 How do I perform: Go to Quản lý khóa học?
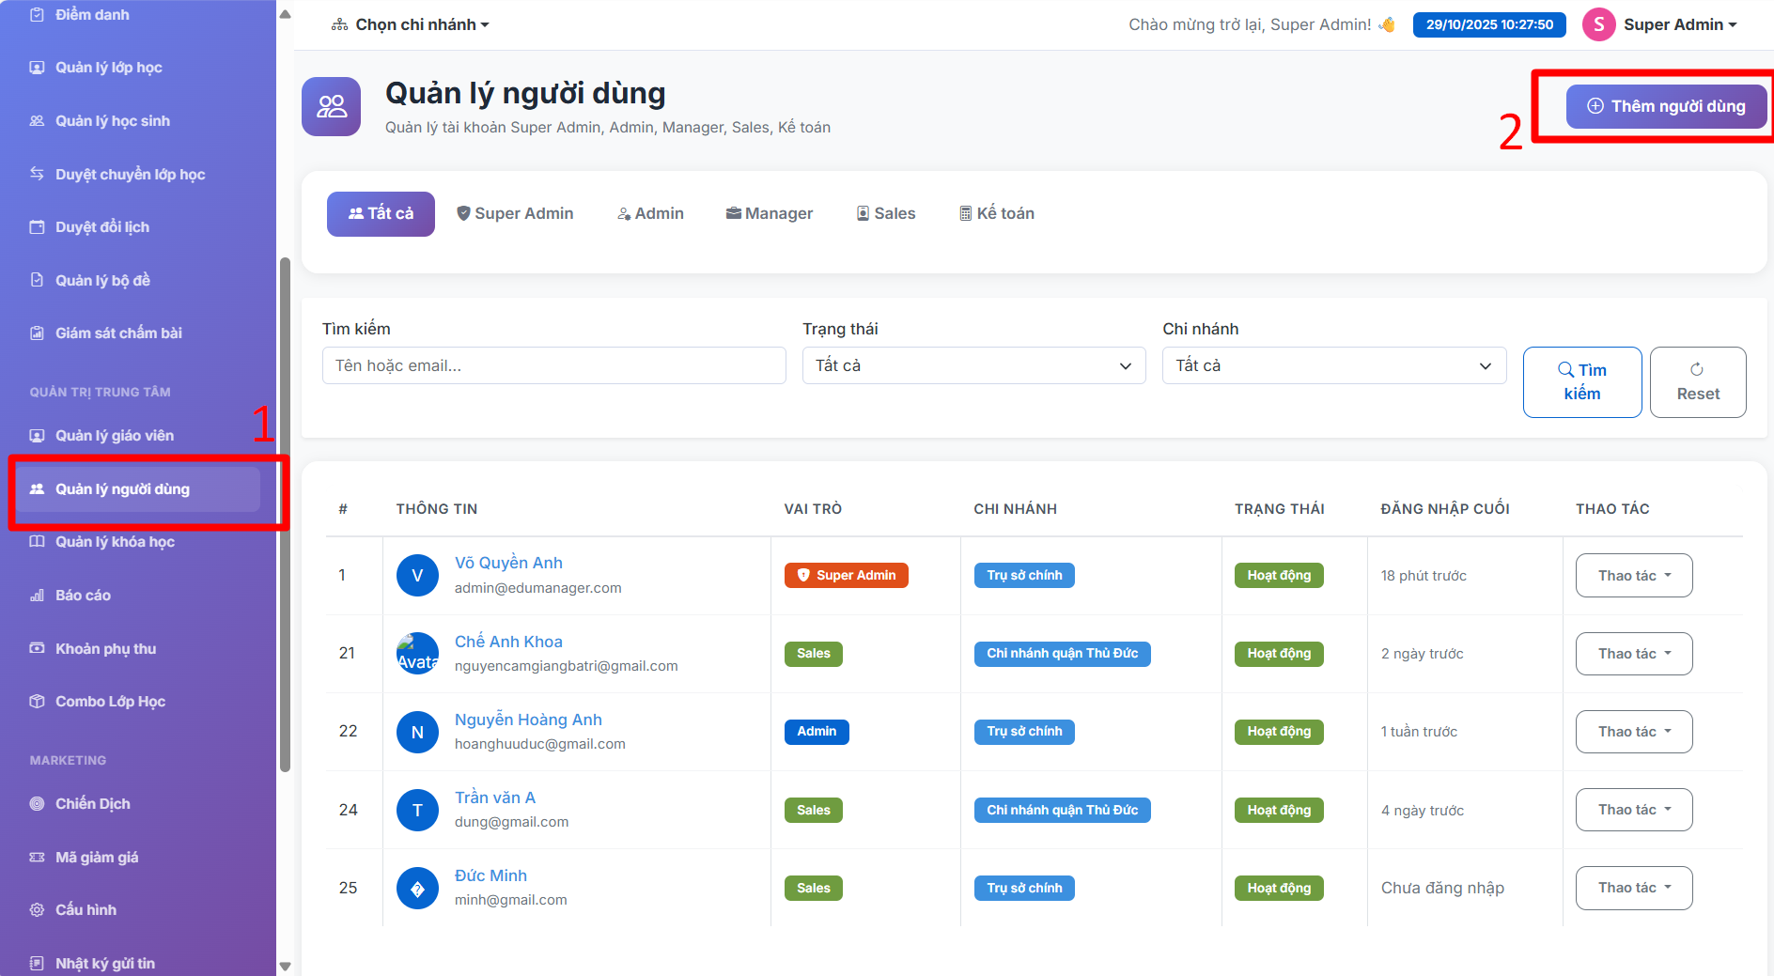115,542
